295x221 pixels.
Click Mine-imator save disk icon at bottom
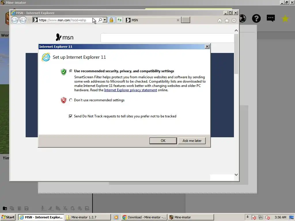(27, 208)
